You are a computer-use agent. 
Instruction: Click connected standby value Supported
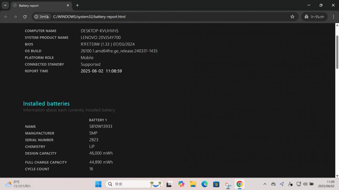click(x=91, y=64)
